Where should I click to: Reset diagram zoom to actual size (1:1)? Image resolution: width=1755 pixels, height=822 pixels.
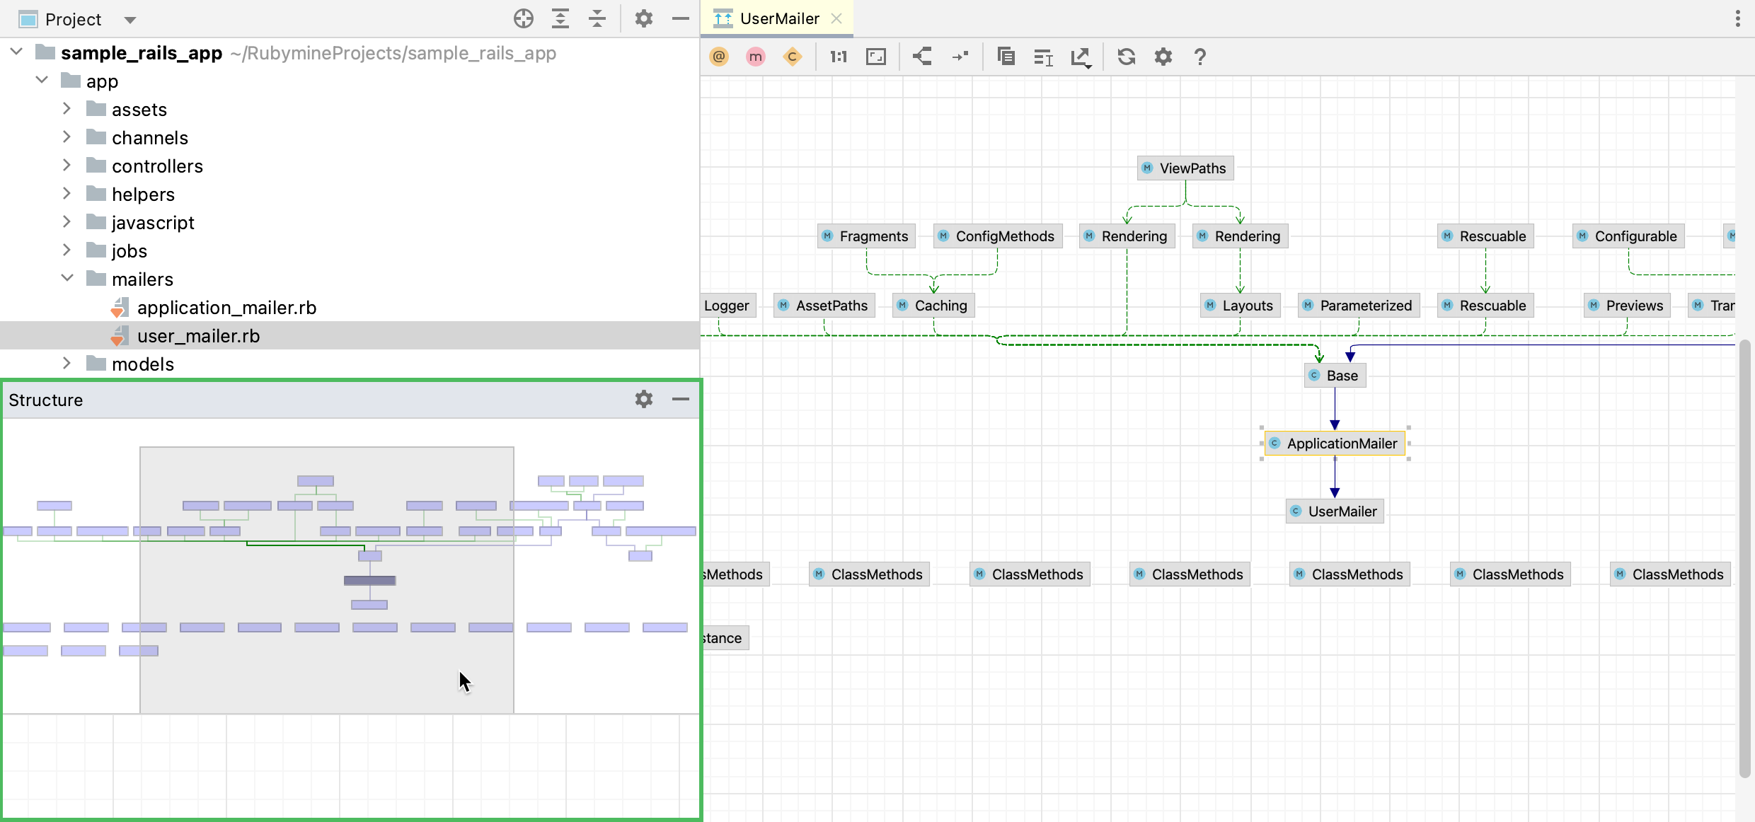[x=838, y=57]
